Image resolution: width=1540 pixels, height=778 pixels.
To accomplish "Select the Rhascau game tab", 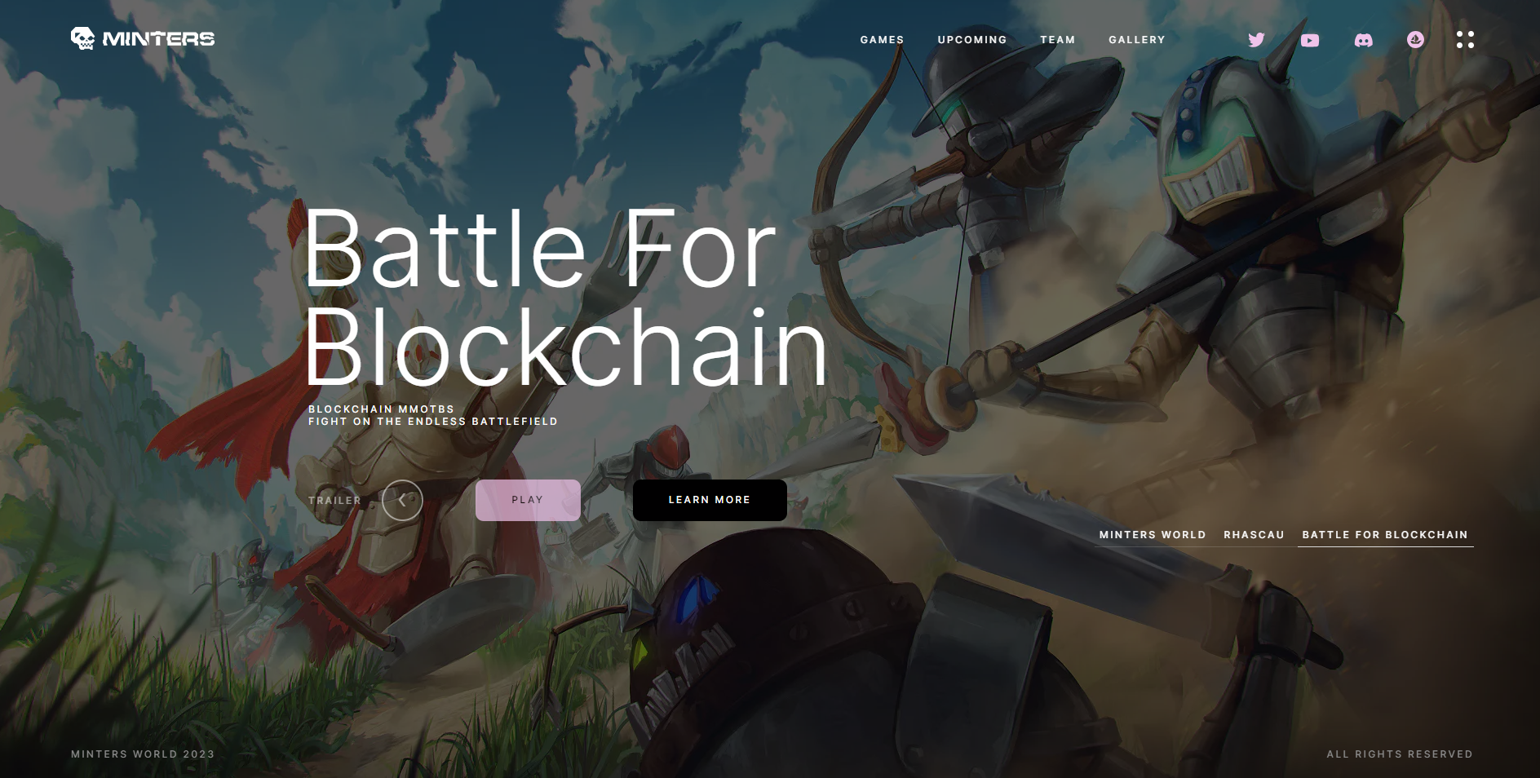I will [1254, 535].
